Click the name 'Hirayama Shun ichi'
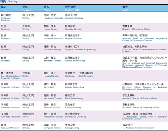 53,38
